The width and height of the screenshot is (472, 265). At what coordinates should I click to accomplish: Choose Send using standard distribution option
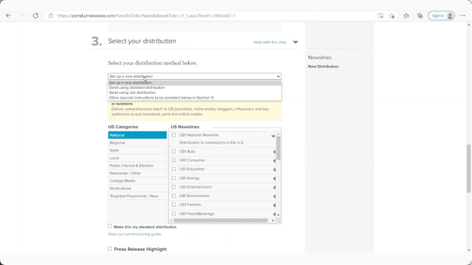[x=137, y=88]
